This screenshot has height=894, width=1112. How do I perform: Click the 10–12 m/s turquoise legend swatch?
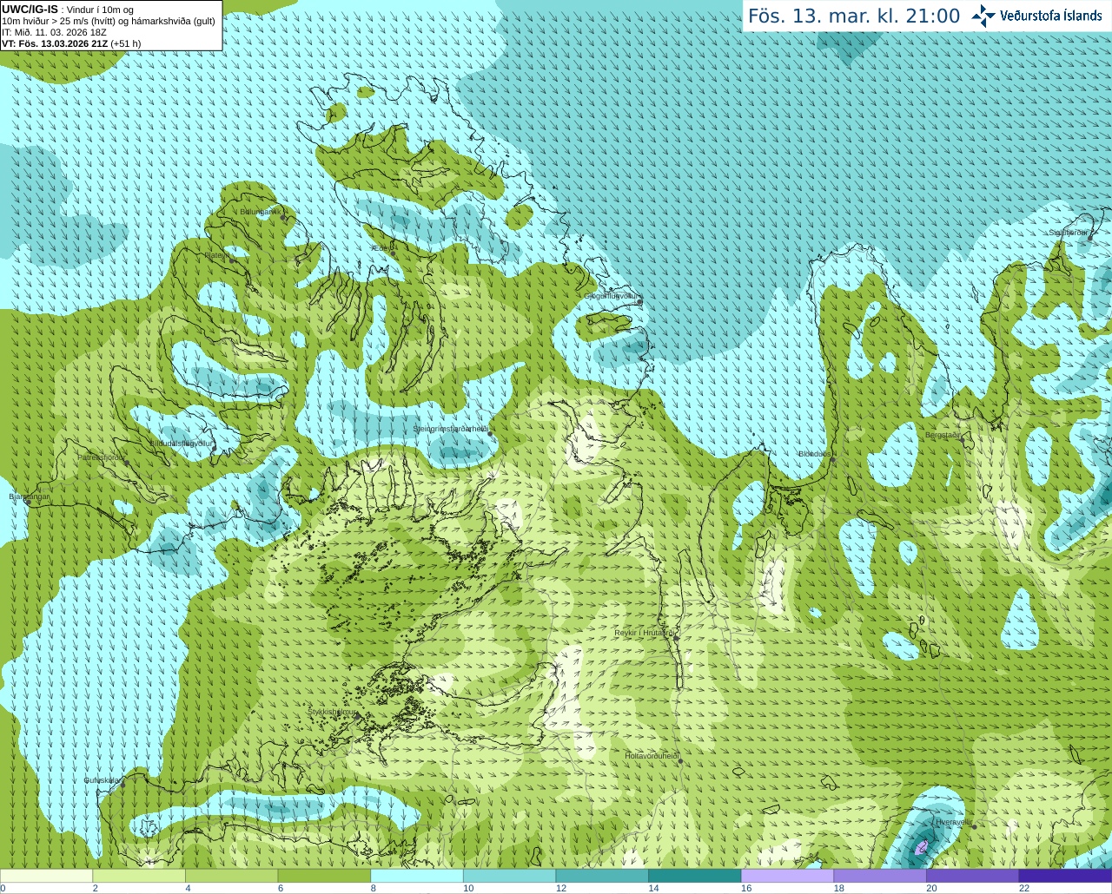[x=509, y=876]
